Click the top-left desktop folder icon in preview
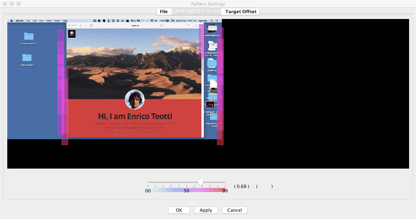Screen dimensions: 416x219 pyautogui.click(x=29, y=36)
